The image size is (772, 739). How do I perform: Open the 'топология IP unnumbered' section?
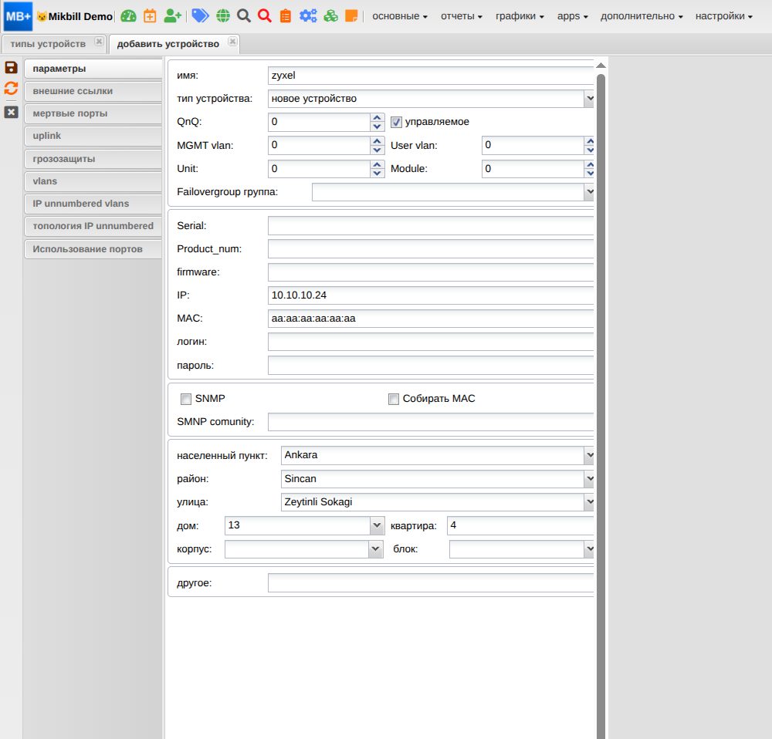(93, 226)
